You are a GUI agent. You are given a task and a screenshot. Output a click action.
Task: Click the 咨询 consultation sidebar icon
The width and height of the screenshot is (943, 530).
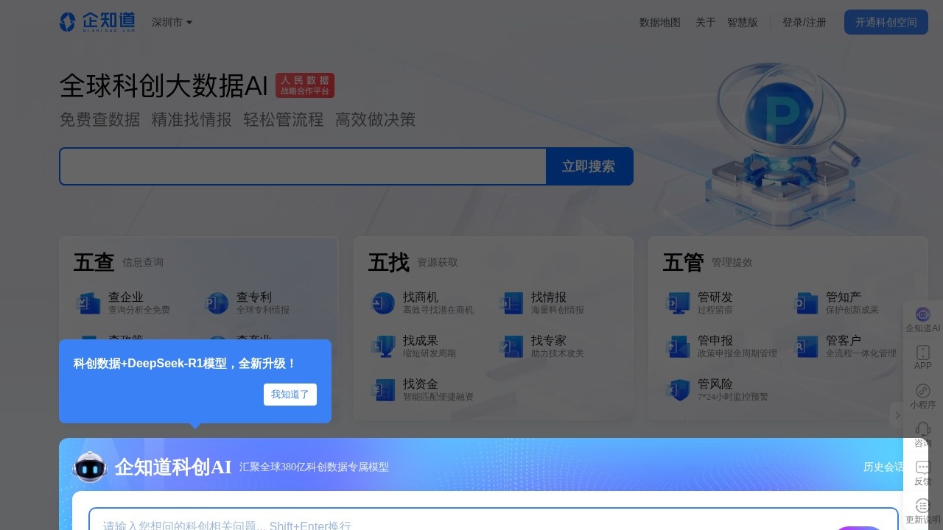pyautogui.click(x=922, y=428)
